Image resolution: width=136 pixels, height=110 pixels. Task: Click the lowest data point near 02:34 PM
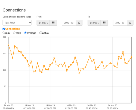click(79, 73)
